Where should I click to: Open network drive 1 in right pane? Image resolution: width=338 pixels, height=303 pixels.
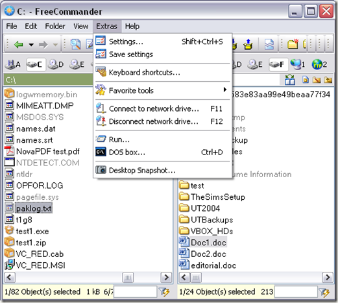tap(298, 64)
